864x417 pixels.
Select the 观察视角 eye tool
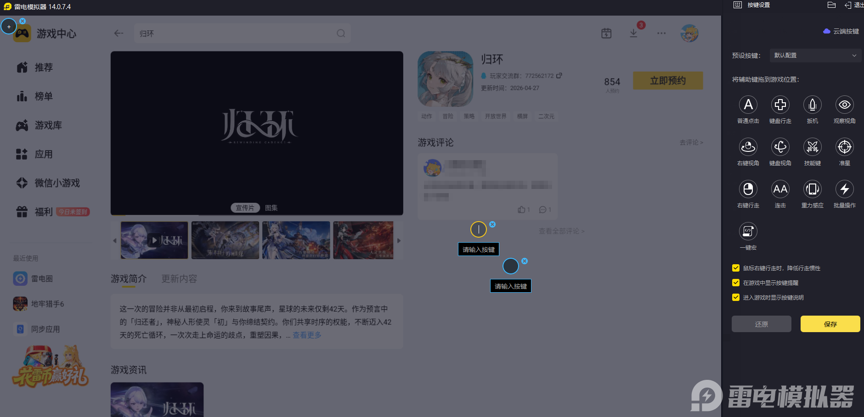[845, 105]
